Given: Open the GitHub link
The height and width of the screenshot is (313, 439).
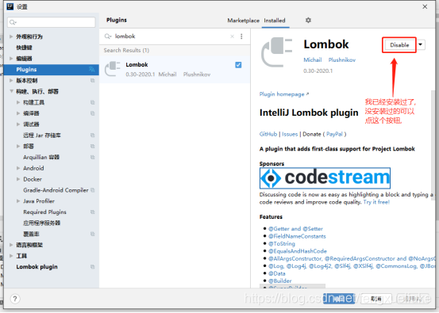Looking at the screenshot, I should click(268, 134).
